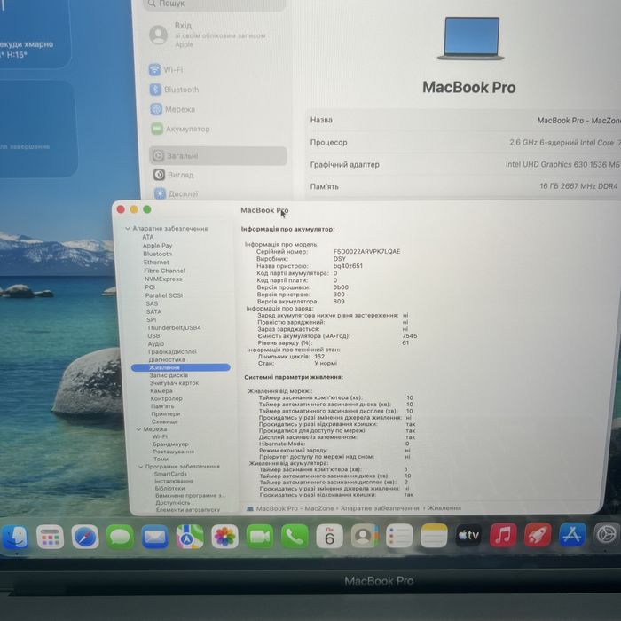Launch FaceTime from the Dock

click(260, 537)
